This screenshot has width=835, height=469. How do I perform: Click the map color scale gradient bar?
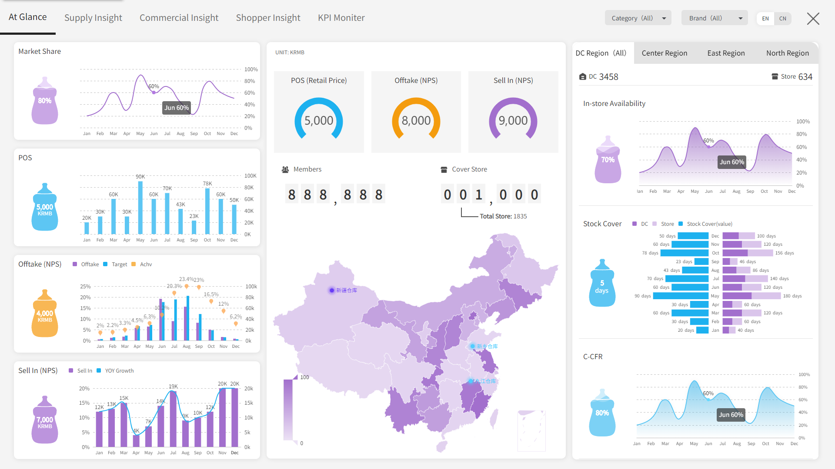point(288,410)
